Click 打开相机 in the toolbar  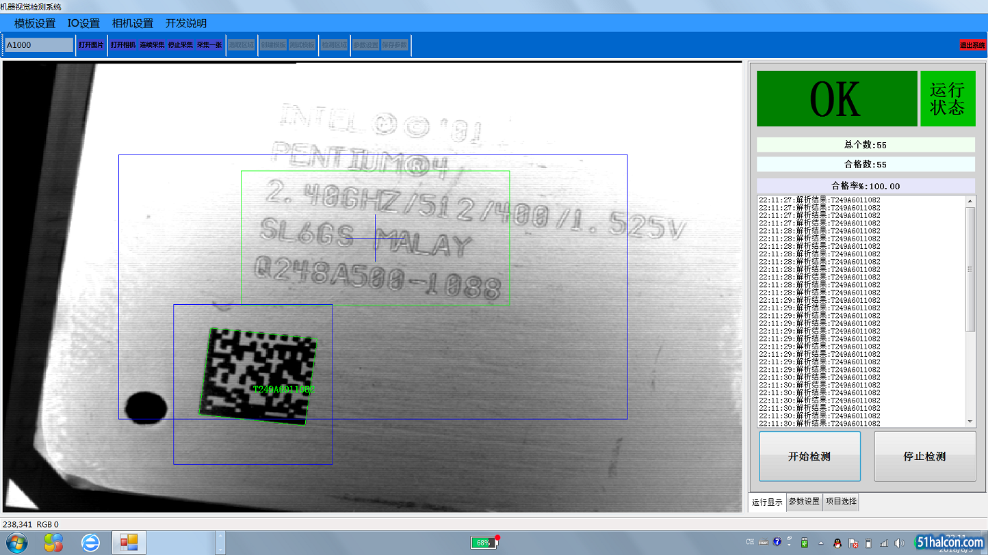click(123, 45)
